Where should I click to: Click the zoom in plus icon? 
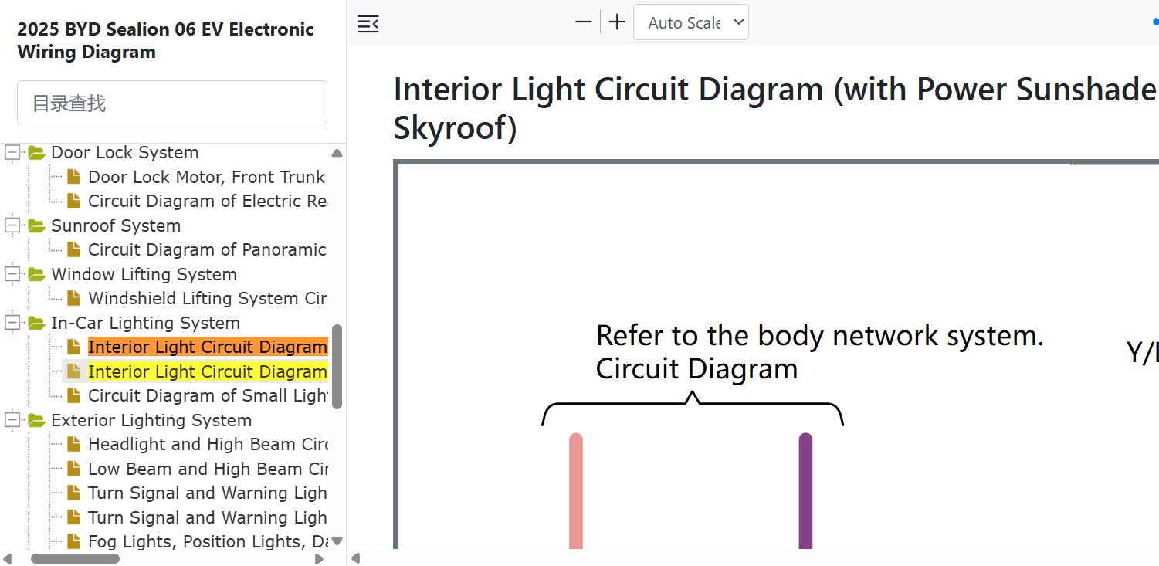point(617,22)
